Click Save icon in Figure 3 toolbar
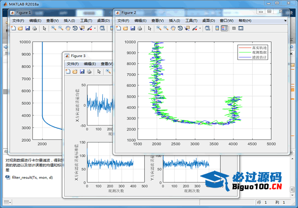 tap(82, 72)
